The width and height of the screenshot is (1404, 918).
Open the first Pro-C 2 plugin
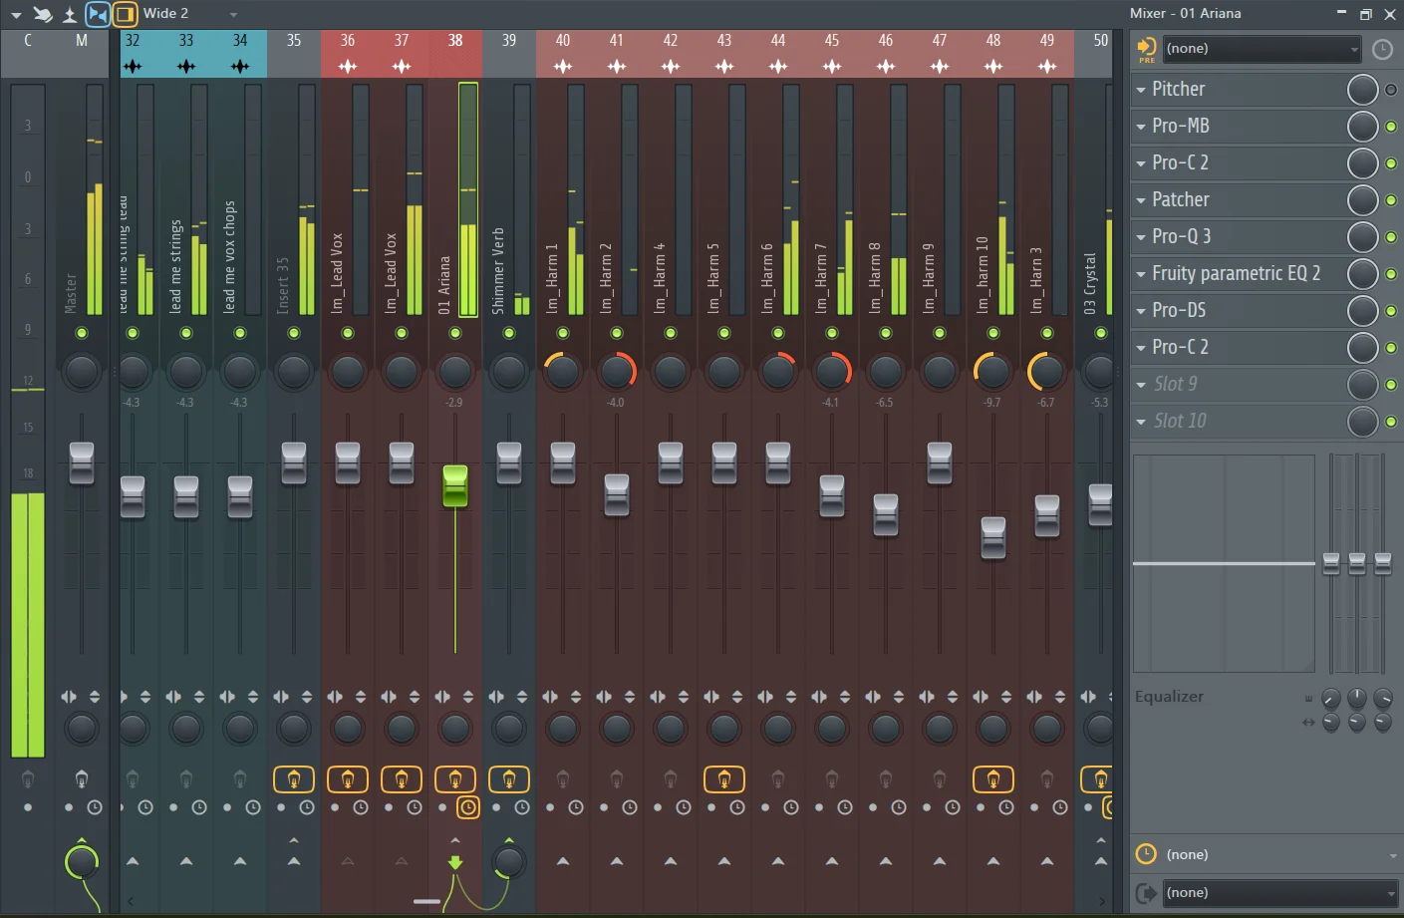pyautogui.click(x=1181, y=162)
